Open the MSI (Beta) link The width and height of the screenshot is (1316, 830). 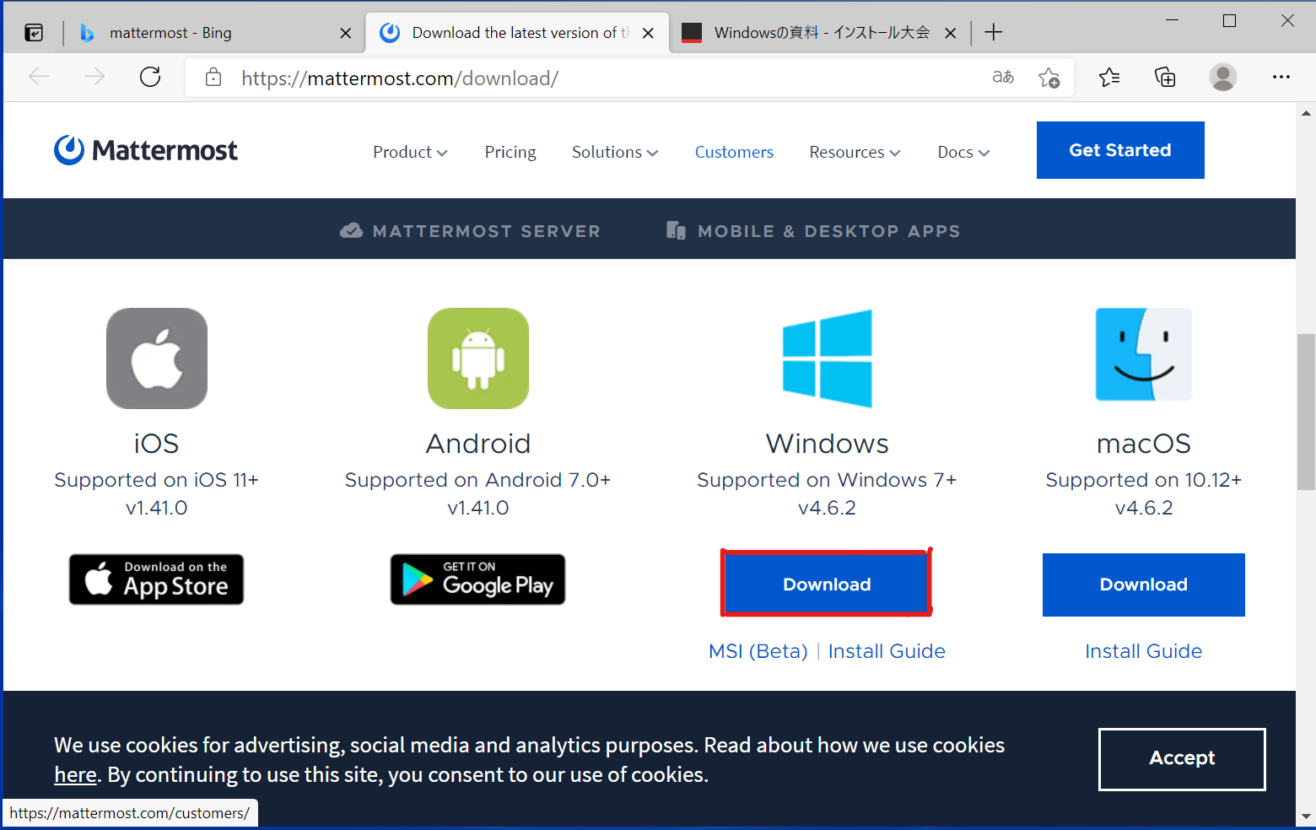click(x=758, y=651)
